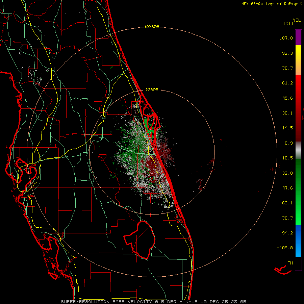Click the -78.7 value on the velocity scale
This screenshot has height=304, width=304.
pyautogui.click(x=286, y=218)
